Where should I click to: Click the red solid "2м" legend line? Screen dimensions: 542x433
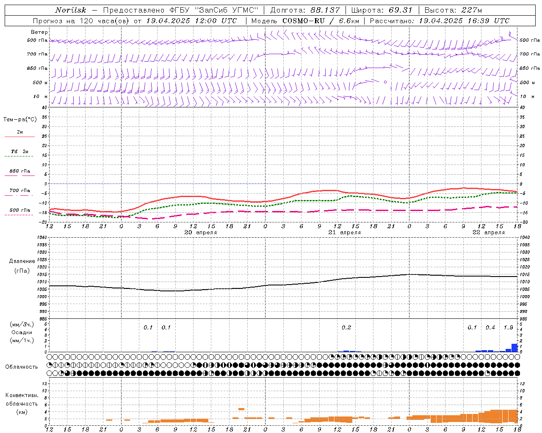[x=19, y=137]
